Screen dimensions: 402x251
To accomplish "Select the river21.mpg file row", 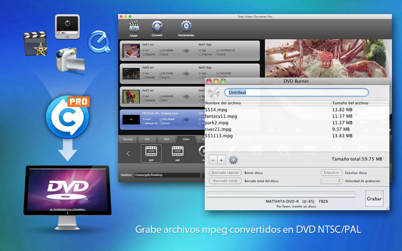I will point(296,130).
